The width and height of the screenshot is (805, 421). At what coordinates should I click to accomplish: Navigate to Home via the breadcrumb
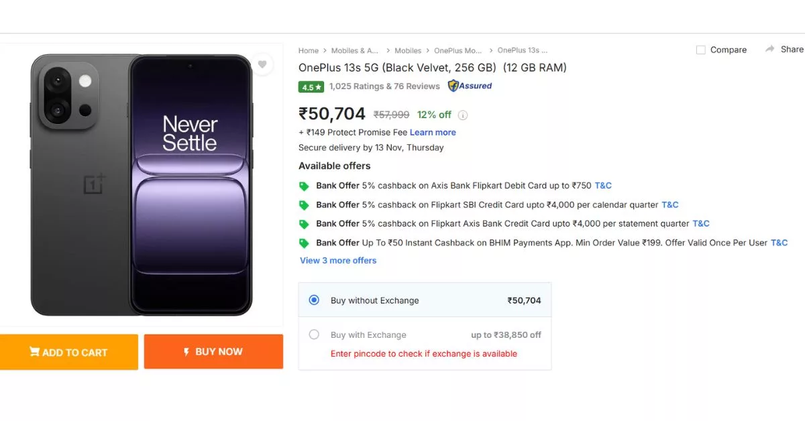[x=308, y=50]
